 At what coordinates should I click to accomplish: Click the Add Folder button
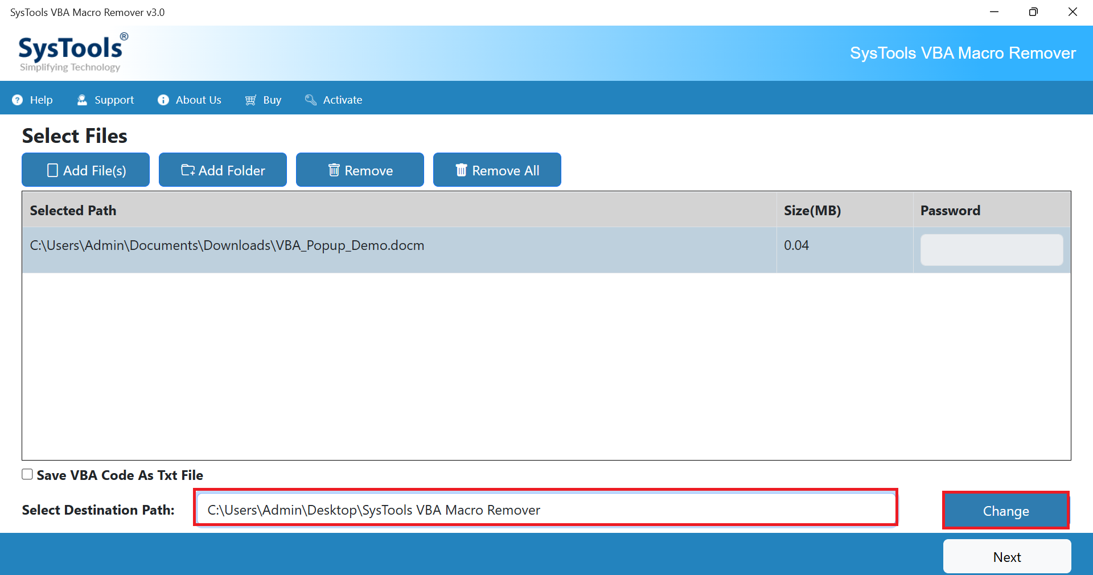[x=223, y=170]
